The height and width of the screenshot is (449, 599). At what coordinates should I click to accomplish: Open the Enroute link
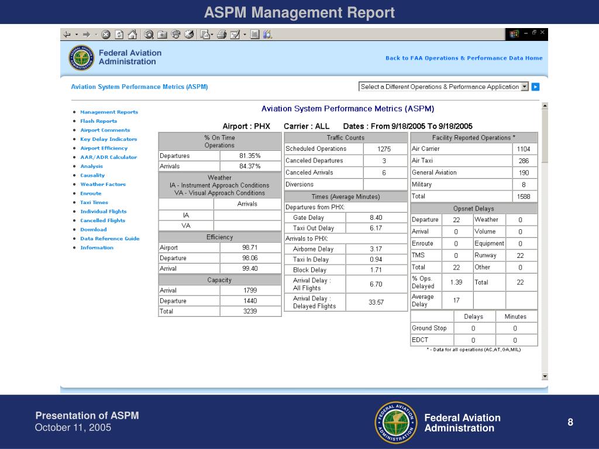tap(91, 194)
